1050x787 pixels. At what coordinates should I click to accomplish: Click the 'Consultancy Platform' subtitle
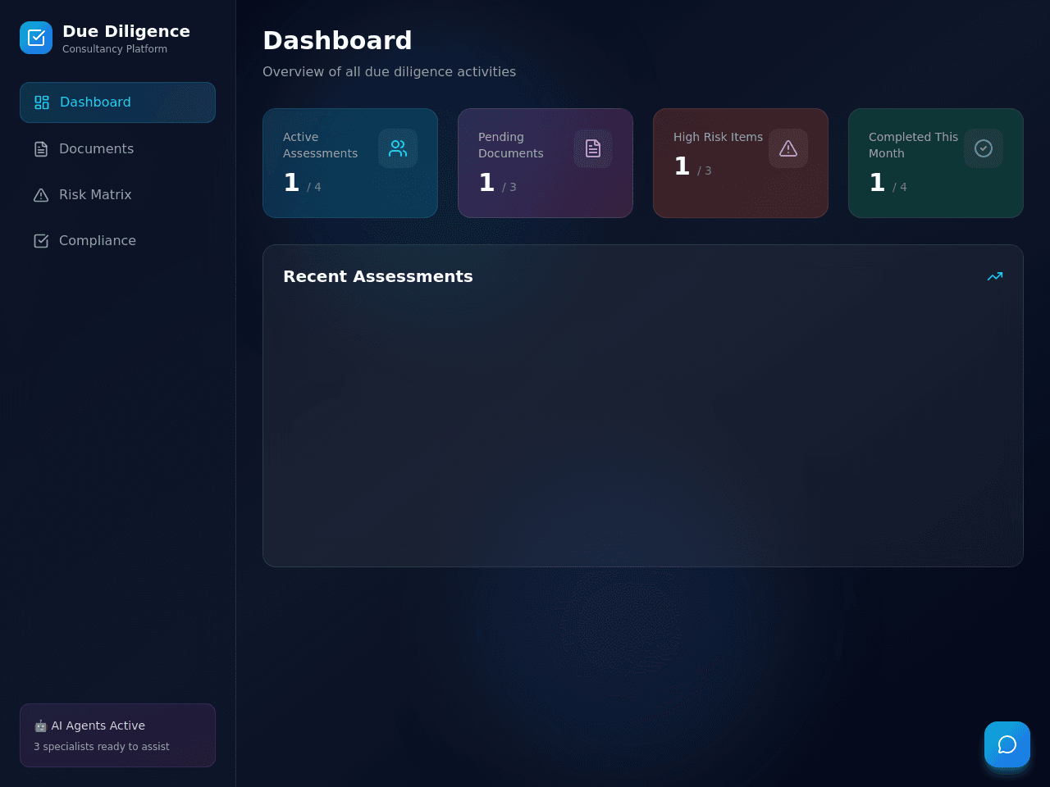[x=115, y=49]
